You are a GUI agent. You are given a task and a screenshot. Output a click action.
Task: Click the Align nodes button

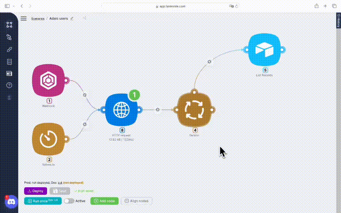click(x=136, y=201)
